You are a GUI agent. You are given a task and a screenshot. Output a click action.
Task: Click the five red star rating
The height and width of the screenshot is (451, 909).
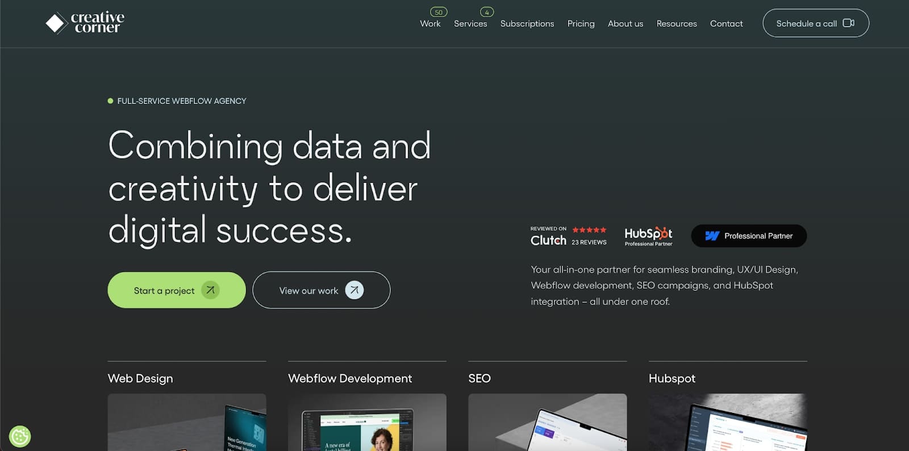pyautogui.click(x=589, y=230)
